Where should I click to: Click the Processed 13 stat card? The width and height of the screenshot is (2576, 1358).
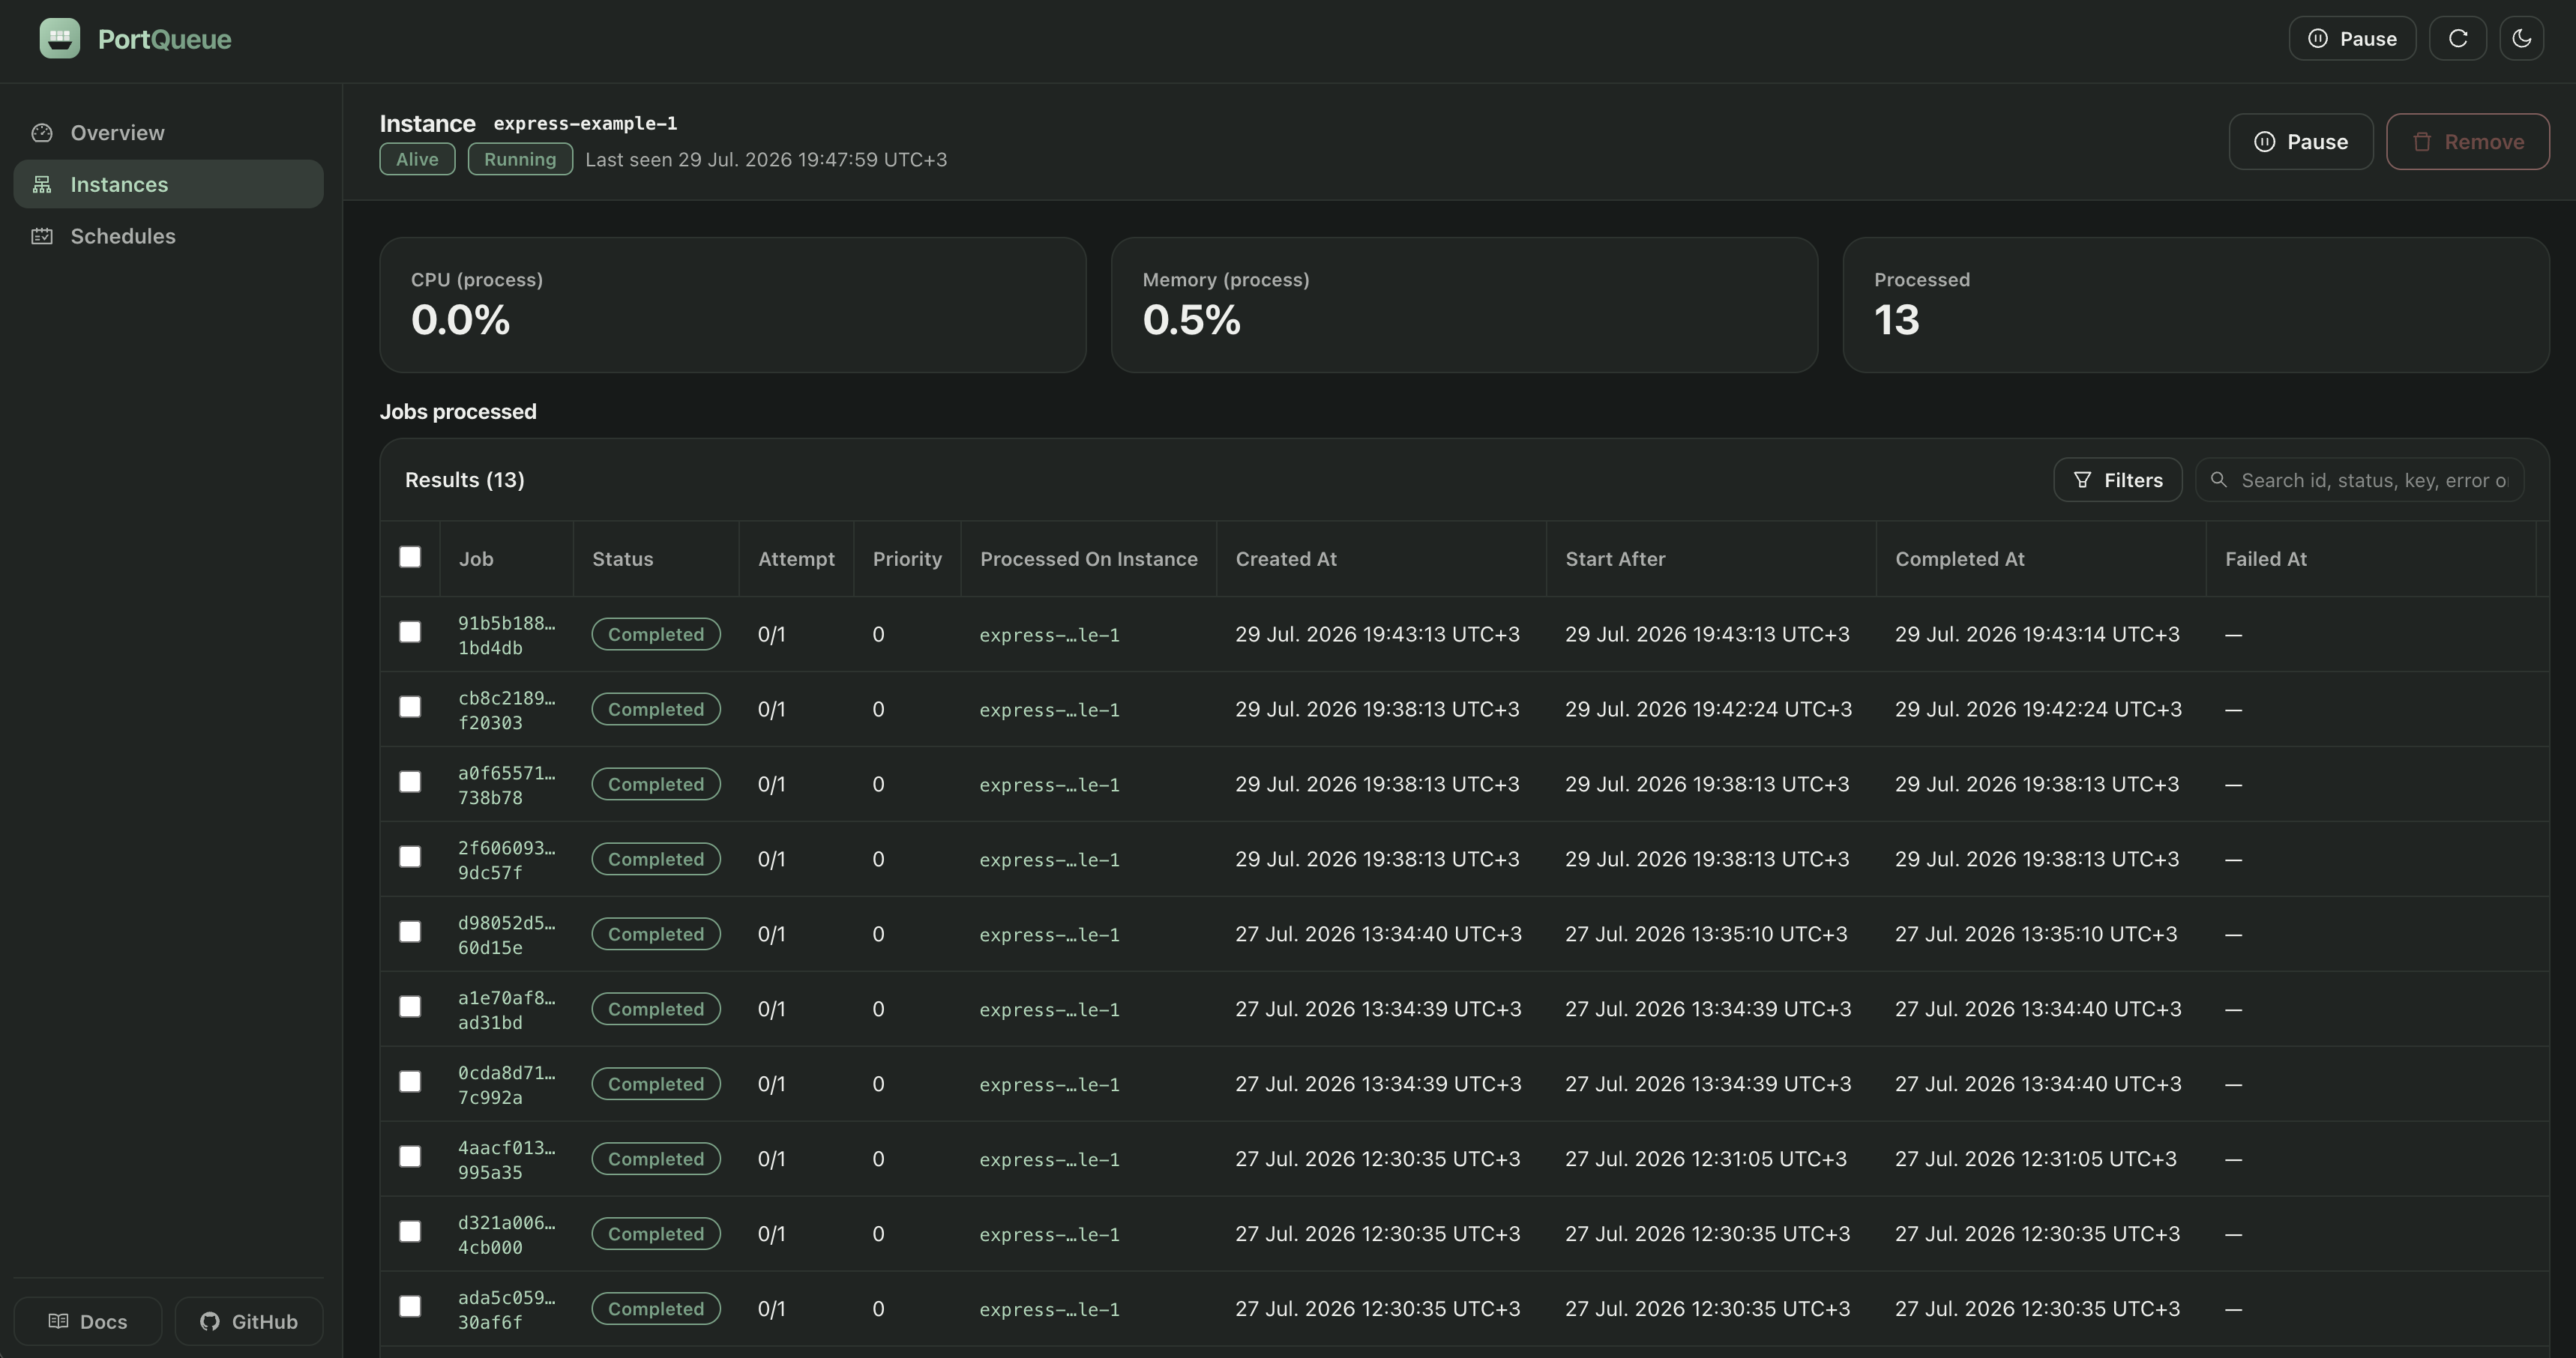[x=2196, y=305]
